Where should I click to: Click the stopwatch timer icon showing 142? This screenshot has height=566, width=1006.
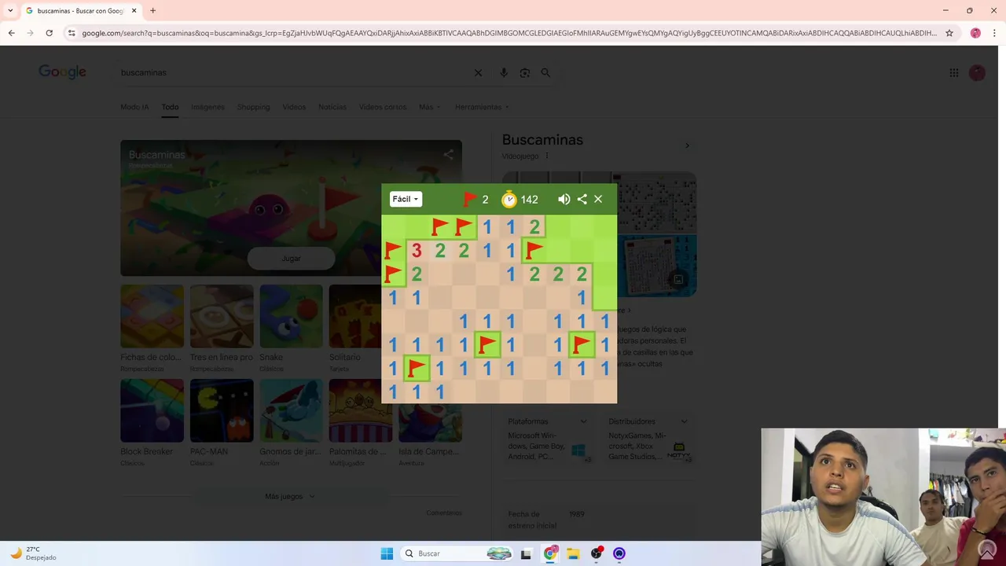click(509, 199)
